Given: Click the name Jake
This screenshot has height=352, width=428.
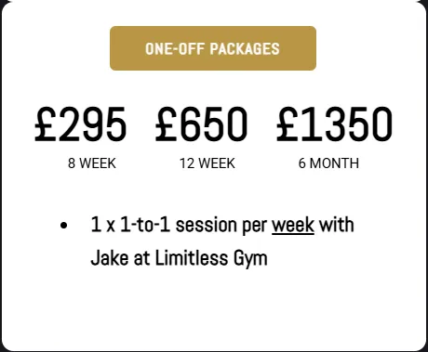Looking at the screenshot, I should tap(110, 257).
